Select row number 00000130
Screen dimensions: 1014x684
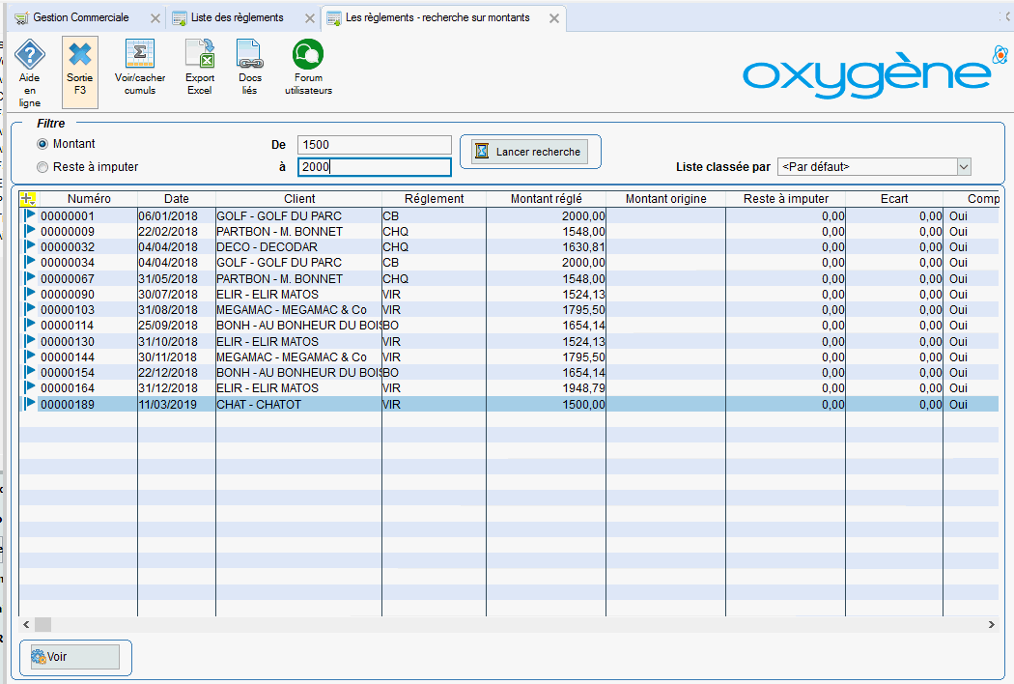click(68, 341)
